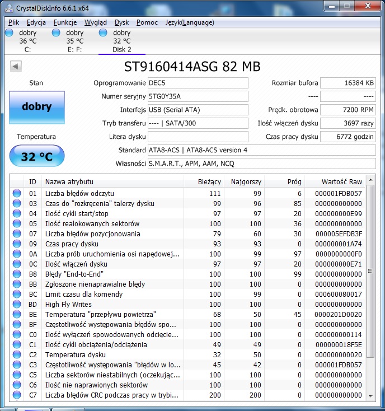Click status orb for attribute BD
Viewport: 385px width, 411px height.
(x=17, y=304)
